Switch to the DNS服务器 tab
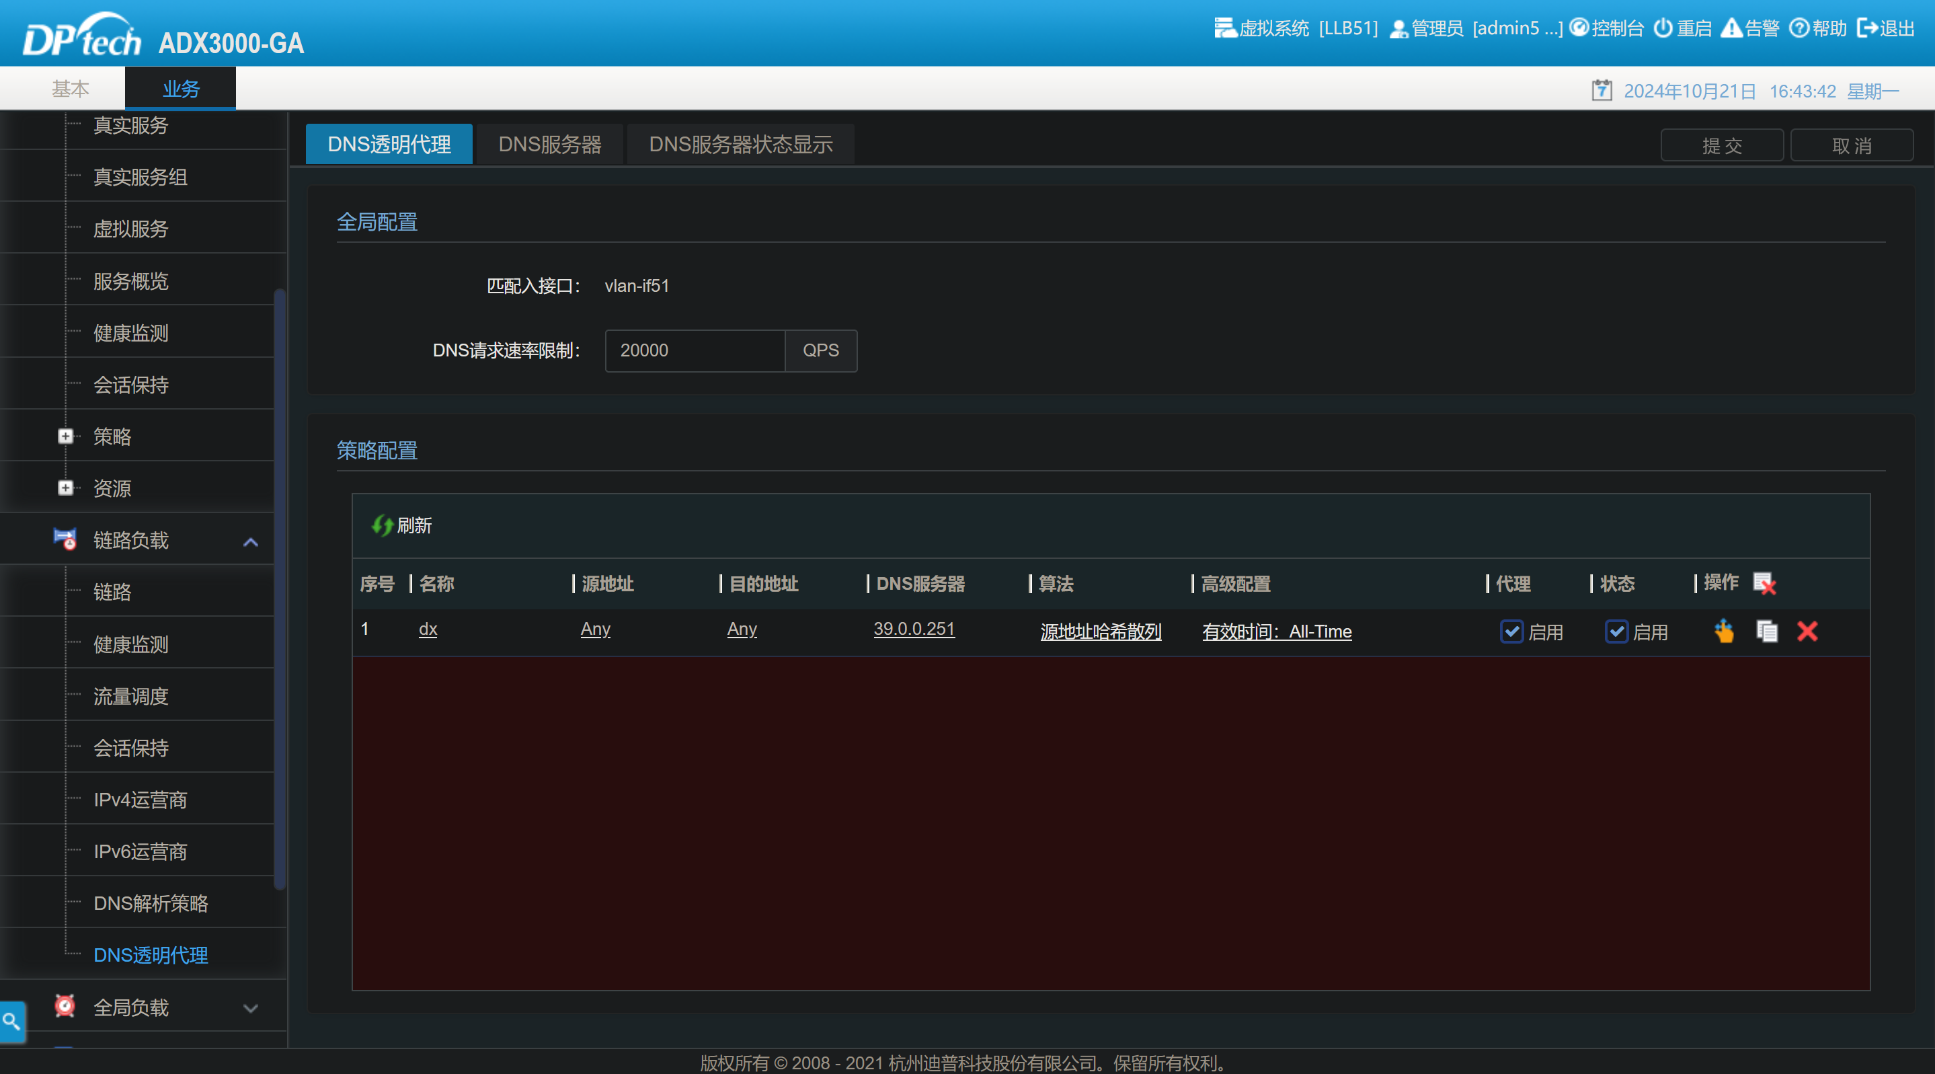1935x1074 pixels. point(550,145)
